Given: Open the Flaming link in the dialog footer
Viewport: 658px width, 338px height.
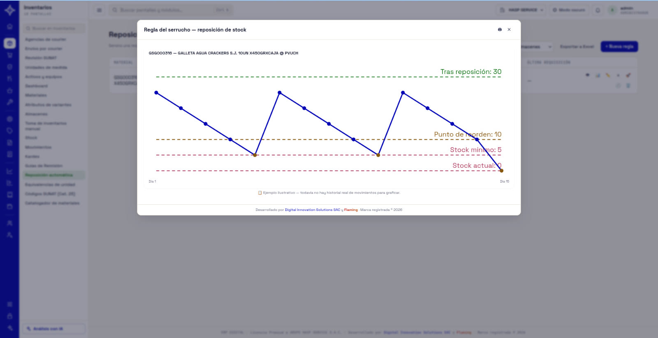Looking at the screenshot, I should point(351,210).
